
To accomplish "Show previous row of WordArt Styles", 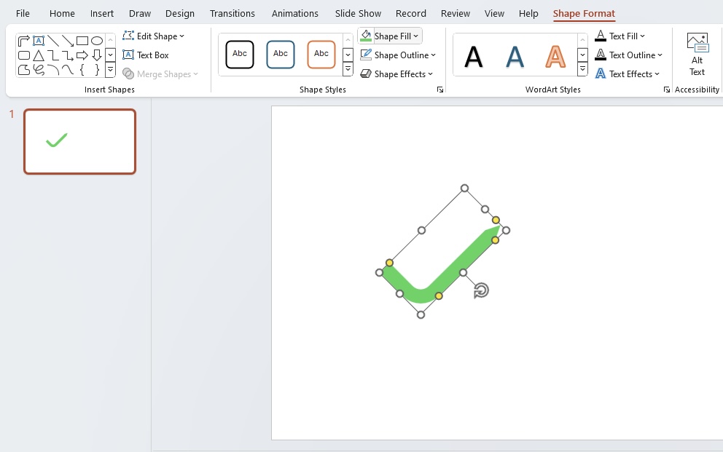I will [x=583, y=40].
